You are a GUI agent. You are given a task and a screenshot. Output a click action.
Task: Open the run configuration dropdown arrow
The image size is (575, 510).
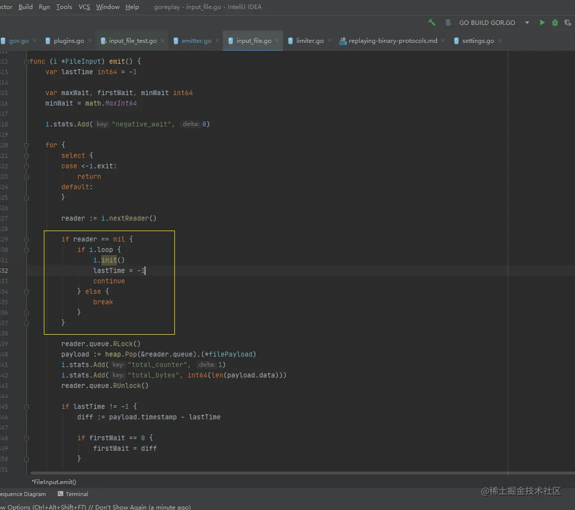pos(527,23)
